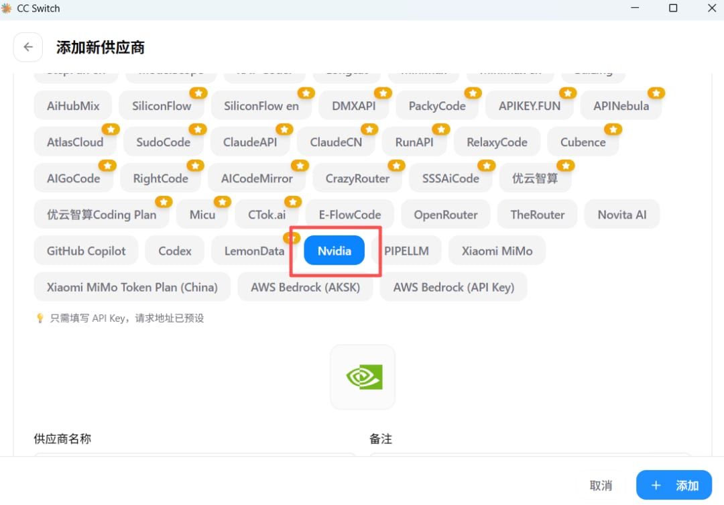The image size is (724, 505).
Task: Select the CrazyRouter preset
Action: (x=357, y=178)
